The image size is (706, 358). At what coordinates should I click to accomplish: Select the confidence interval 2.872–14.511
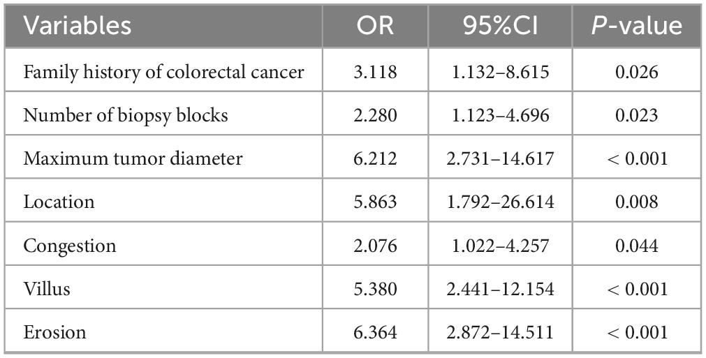pyautogui.click(x=500, y=332)
